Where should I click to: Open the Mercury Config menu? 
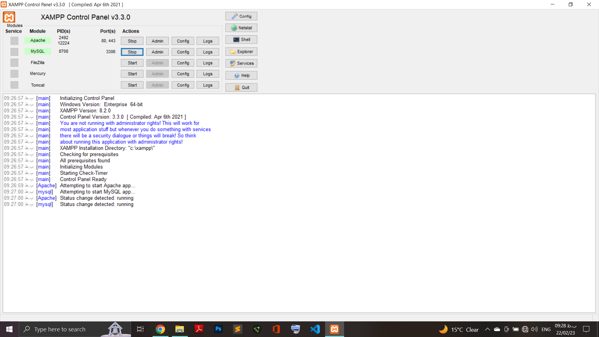click(x=183, y=74)
